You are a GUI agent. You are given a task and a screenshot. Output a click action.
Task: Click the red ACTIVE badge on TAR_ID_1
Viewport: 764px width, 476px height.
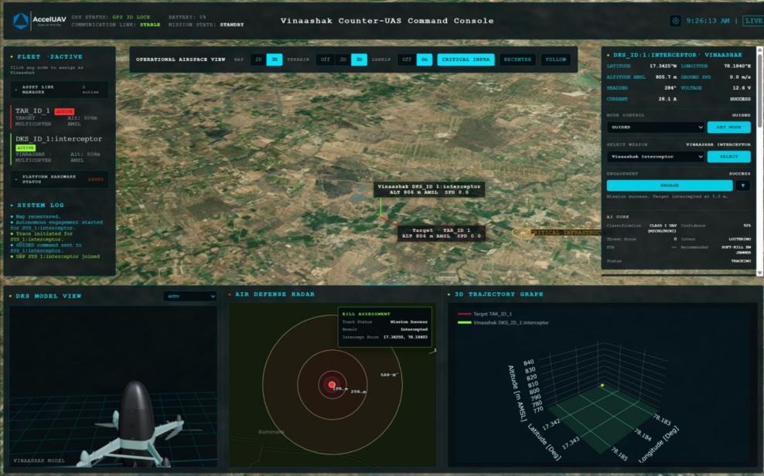pyautogui.click(x=64, y=111)
